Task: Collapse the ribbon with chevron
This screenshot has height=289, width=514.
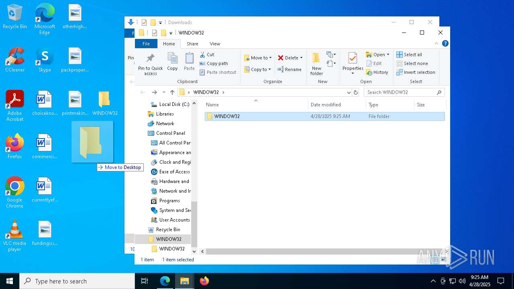Action: click(x=436, y=43)
